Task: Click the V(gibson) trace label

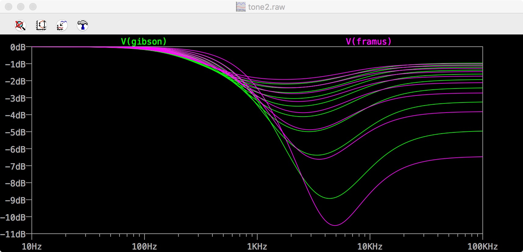Action: tap(144, 41)
